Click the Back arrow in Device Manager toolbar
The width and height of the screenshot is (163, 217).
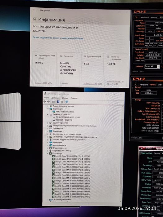coord(45,102)
